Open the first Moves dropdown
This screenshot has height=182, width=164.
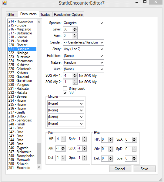pos(81,104)
